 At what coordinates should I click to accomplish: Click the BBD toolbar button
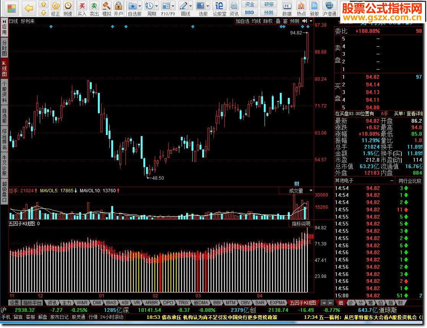250,13
